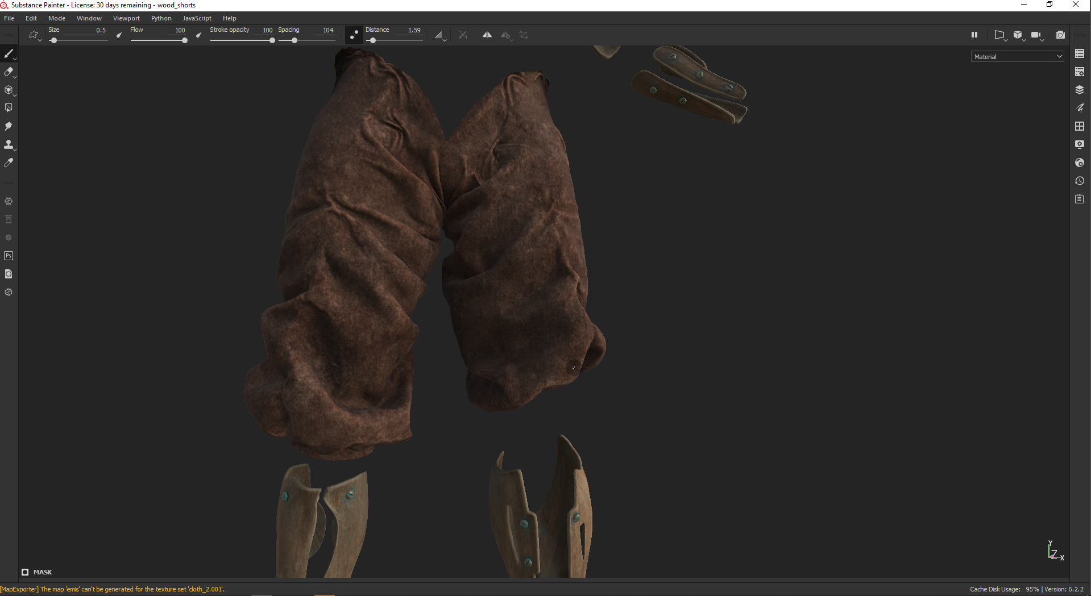1091x596 pixels.
Task: Toggle Size pen pressure icon
Action: pyautogui.click(x=119, y=35)
